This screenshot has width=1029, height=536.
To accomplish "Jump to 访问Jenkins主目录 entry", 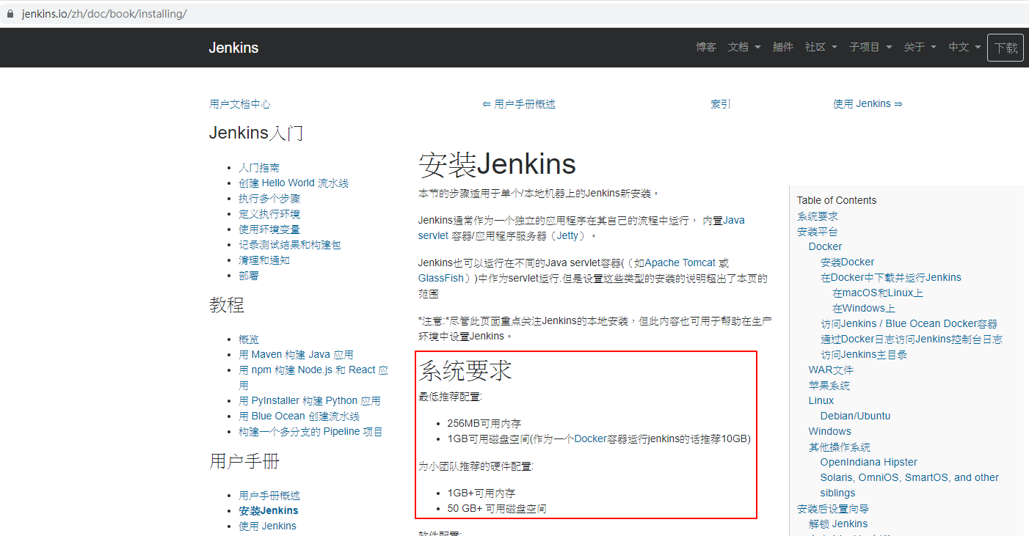I will [864, 355].
